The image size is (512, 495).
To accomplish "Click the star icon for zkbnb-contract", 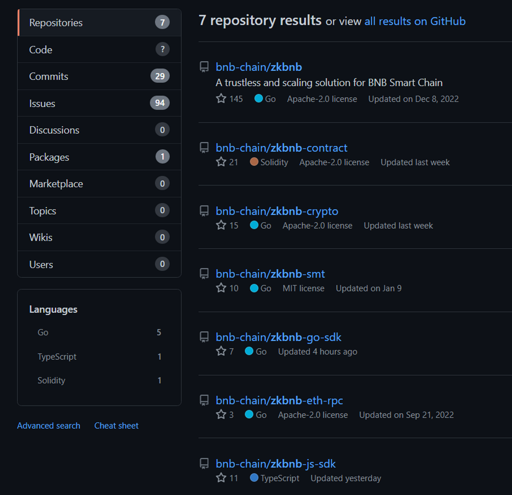I will click(221, 162).
